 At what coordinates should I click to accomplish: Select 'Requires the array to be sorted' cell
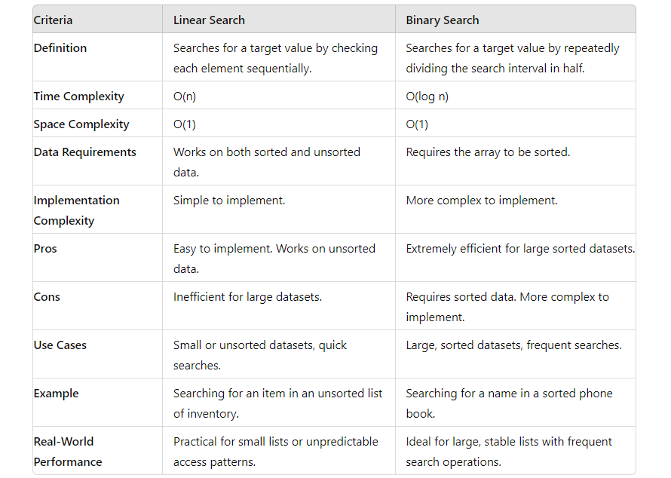pyautogui.click(x=488, y=152)
